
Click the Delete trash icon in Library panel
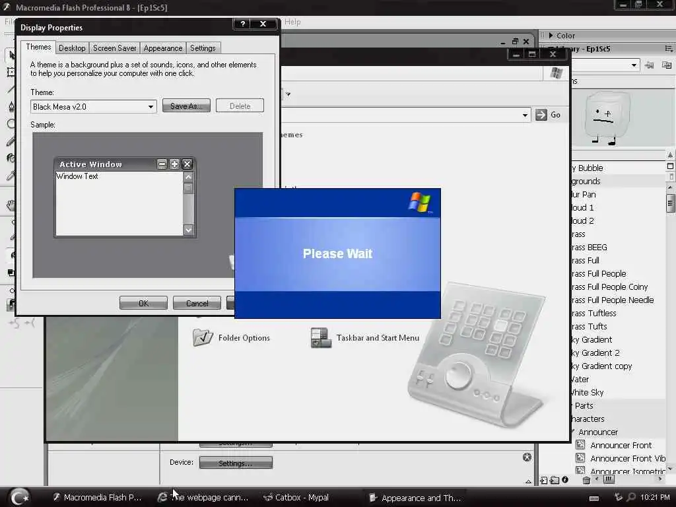pyautogui.click(x=586, y=480)
